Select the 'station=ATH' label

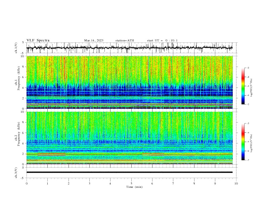coord(125,40)
